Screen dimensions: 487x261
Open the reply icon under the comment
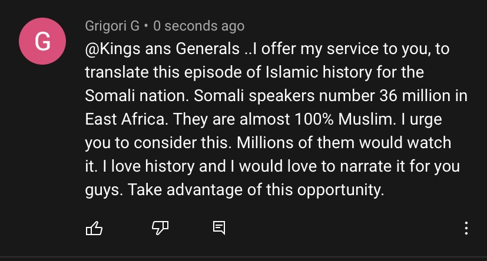pyautogui.click(x=219, y=228)
